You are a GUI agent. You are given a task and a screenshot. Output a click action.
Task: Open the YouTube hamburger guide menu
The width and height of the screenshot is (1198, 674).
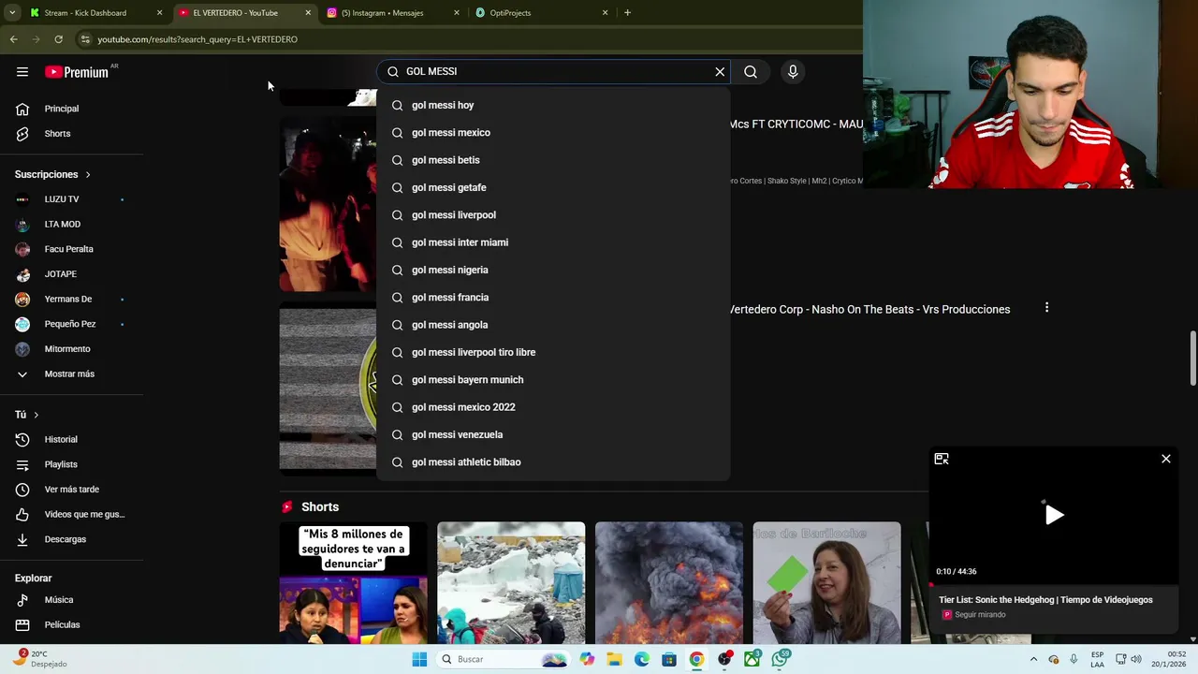point(22,72)
